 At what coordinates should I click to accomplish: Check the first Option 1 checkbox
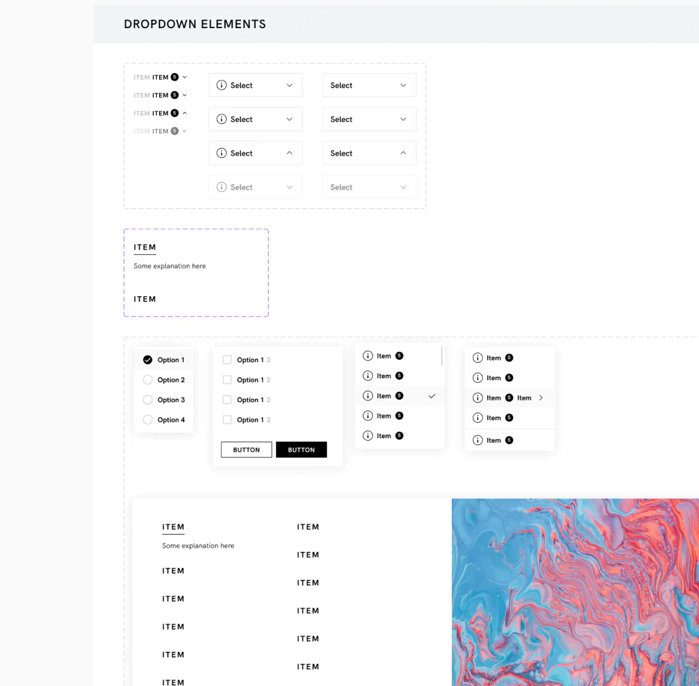coord(227,360)
